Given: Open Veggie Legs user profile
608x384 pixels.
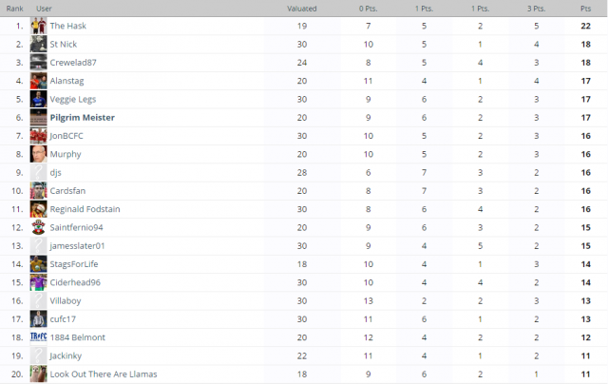Looking at the screenshot, I should [73, 99].
